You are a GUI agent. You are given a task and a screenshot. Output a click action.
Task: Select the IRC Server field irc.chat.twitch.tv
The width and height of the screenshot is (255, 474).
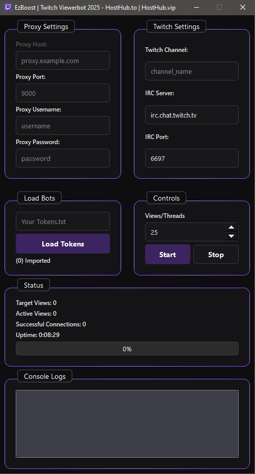point(192,115)
